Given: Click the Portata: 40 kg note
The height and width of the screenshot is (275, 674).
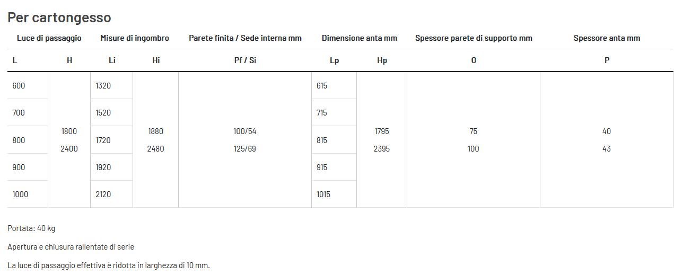Looking at the screenshot, I should tap(31, 228).
